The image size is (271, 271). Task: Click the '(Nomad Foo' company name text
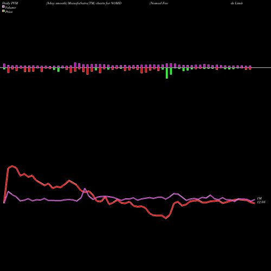coord(159,3)
